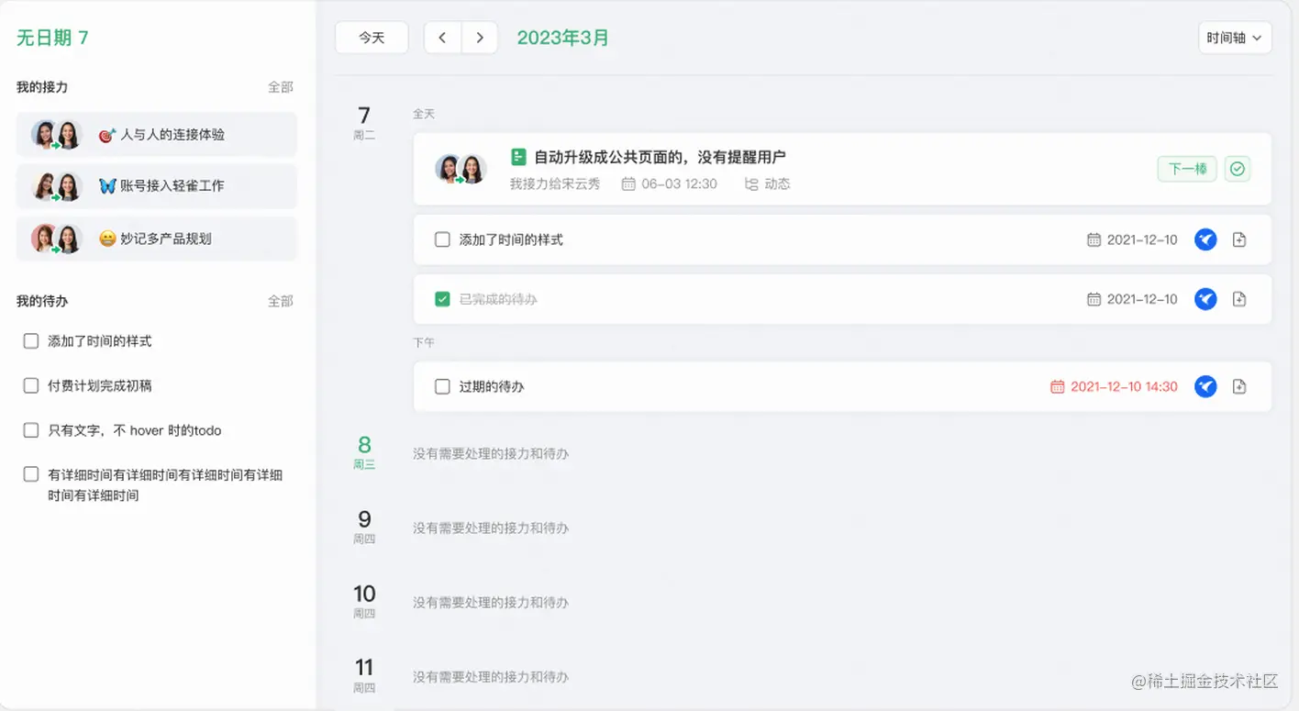Image resolution: width=1299 pixels, height=711 pixels.
Task: Tick the 过期的待办 checkbox
Action: click(442, 386)
